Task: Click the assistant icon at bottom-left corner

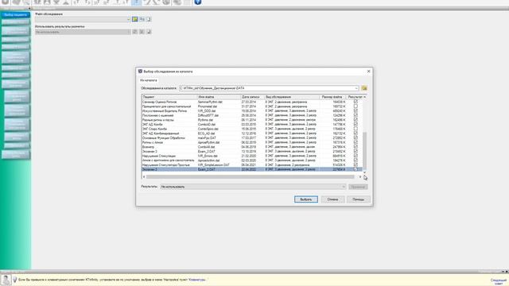Action: 6,280
